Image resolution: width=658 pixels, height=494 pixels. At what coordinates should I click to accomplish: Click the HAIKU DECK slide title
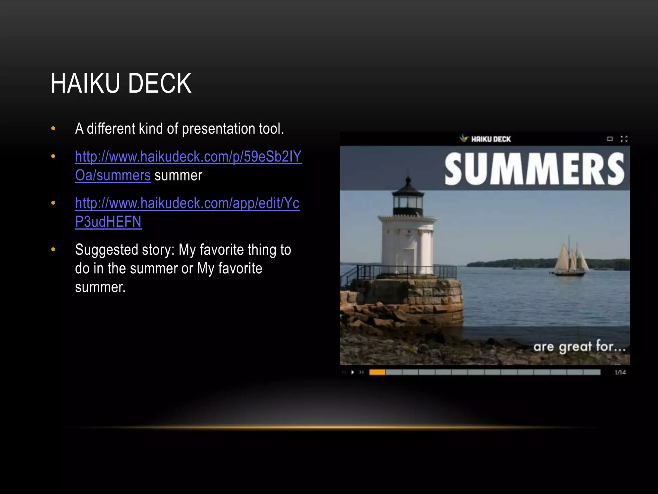[121, 83]
